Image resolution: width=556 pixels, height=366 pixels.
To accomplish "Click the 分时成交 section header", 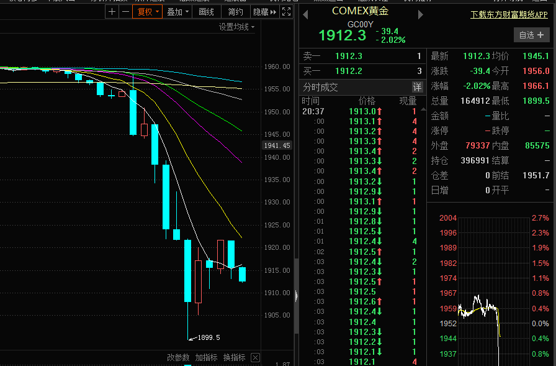I will point(321,87).
